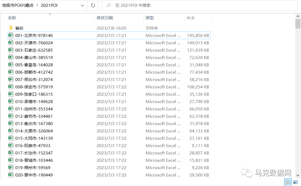301x186 pixels.
Task: Select file name 017-长治市-152347
Action: coord(34,153)
